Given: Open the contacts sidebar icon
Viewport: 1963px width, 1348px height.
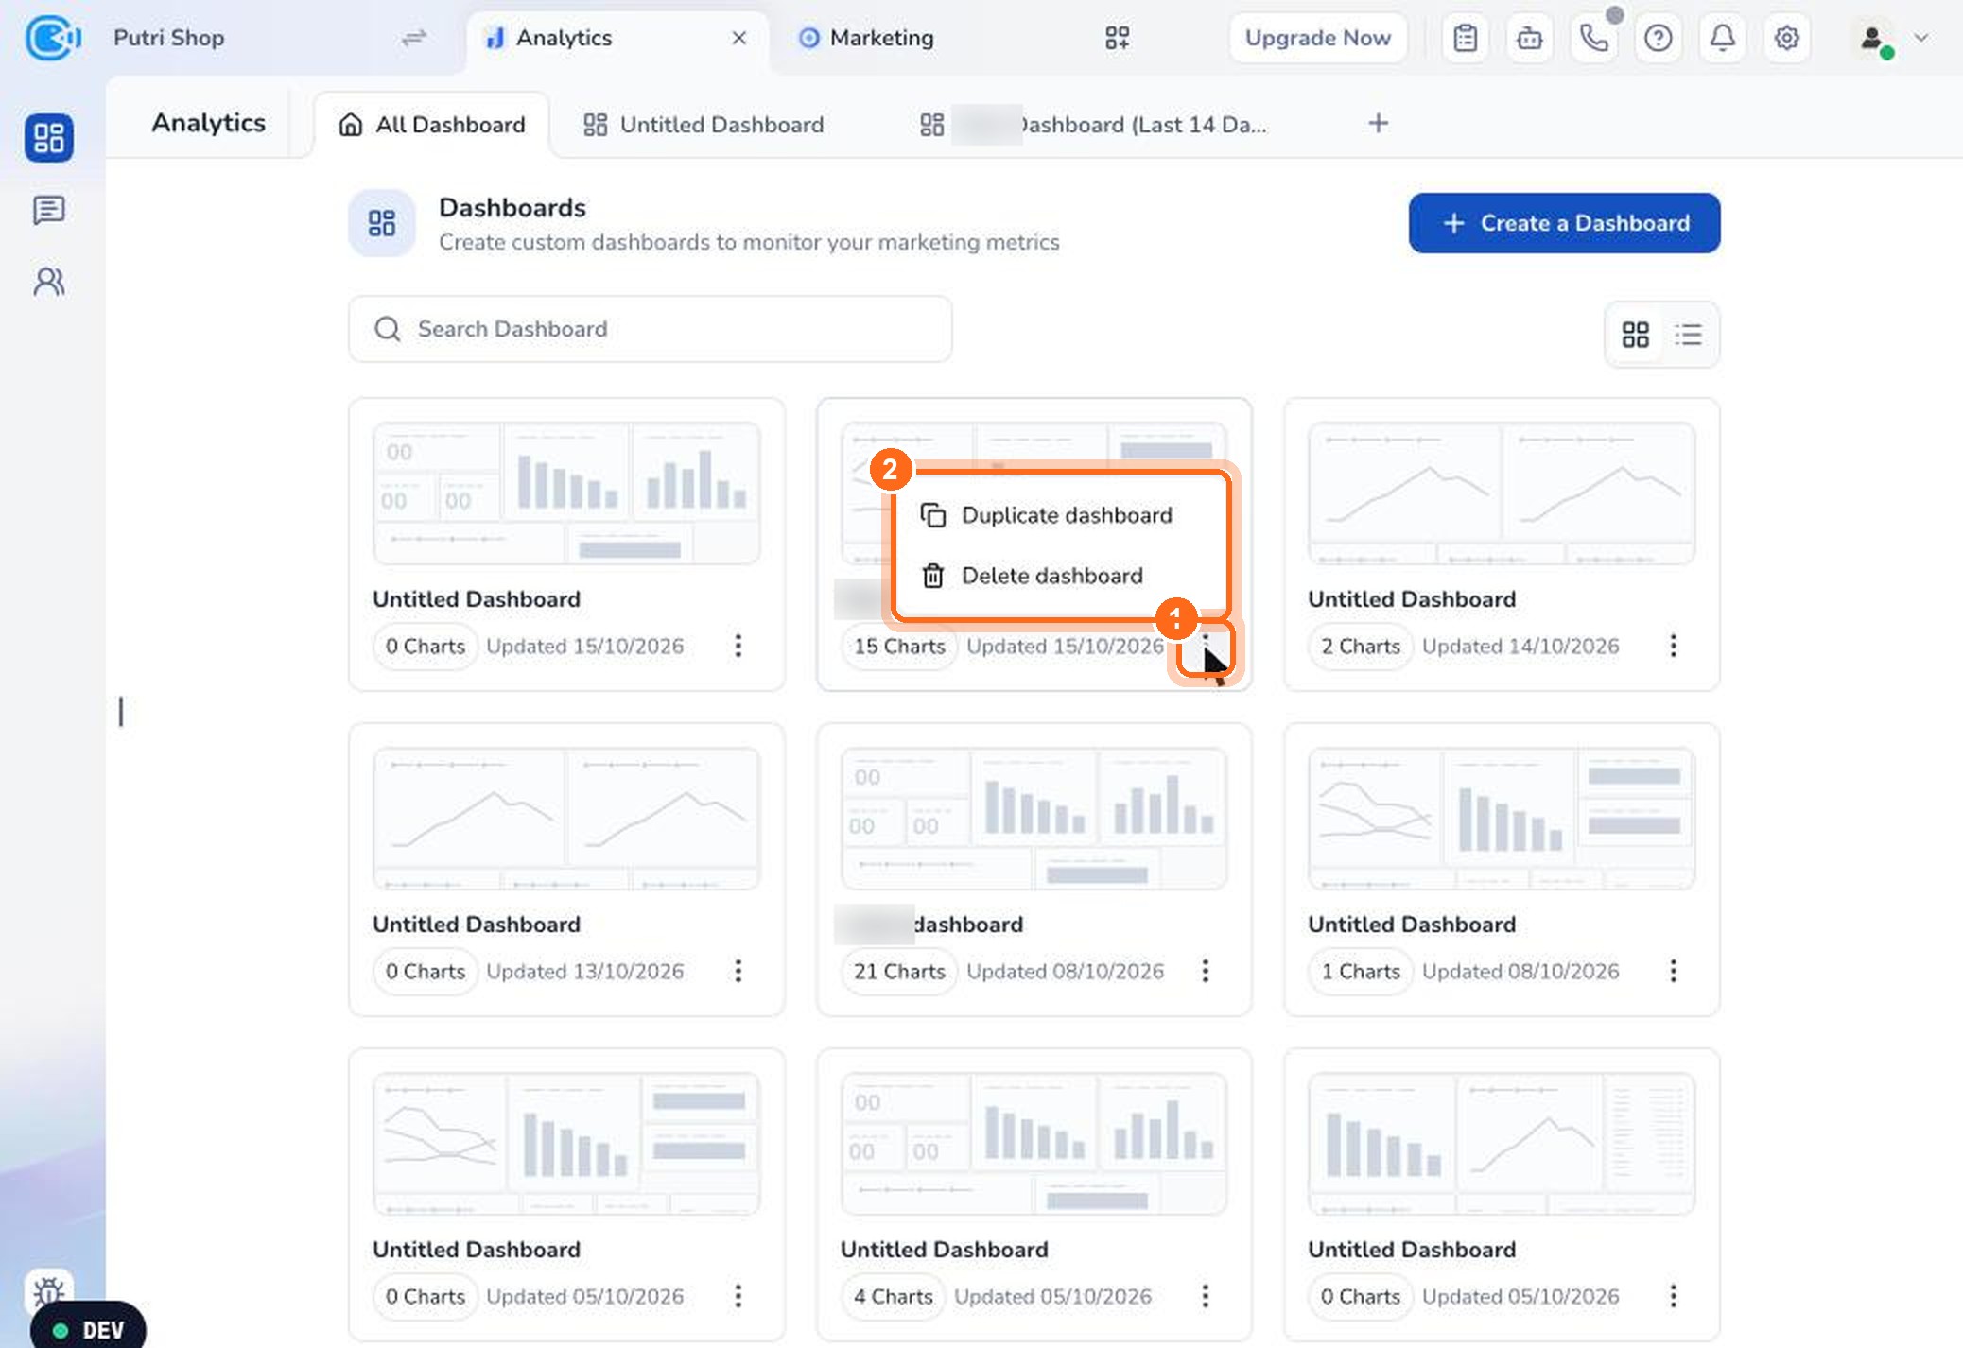Looking at the screenshot, I should [49, 282].
